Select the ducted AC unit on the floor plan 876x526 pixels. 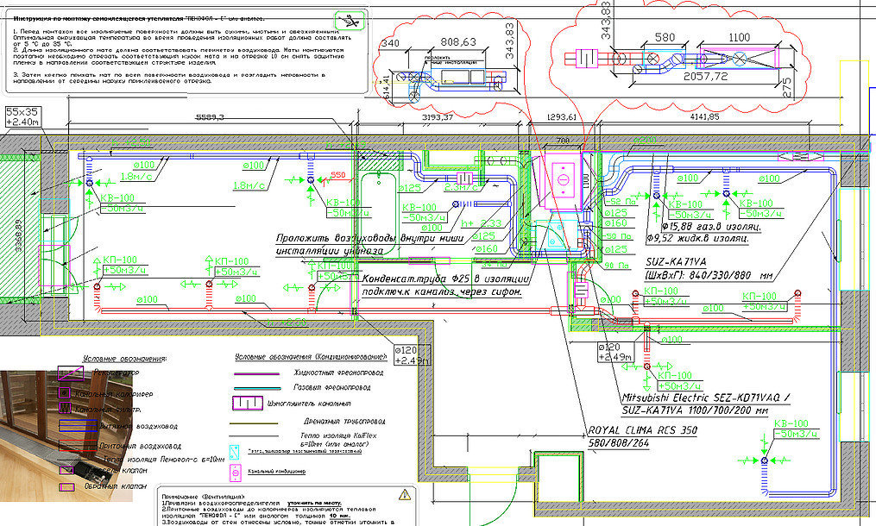coord(562,182)
